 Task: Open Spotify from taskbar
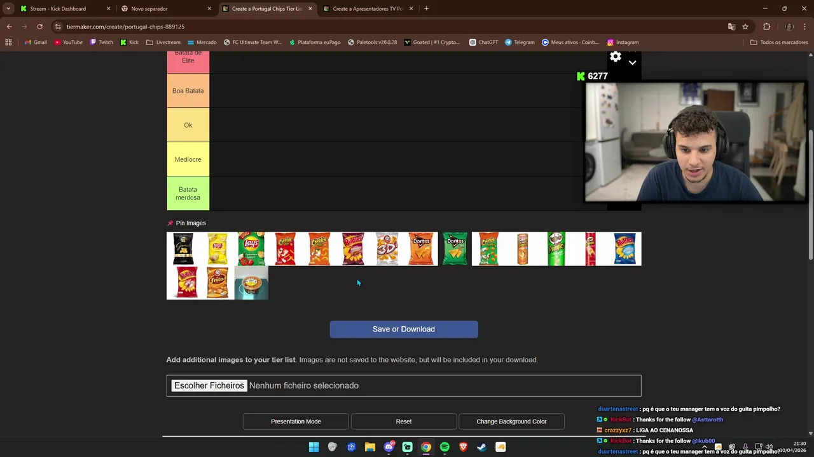click(x=445, y=447)
